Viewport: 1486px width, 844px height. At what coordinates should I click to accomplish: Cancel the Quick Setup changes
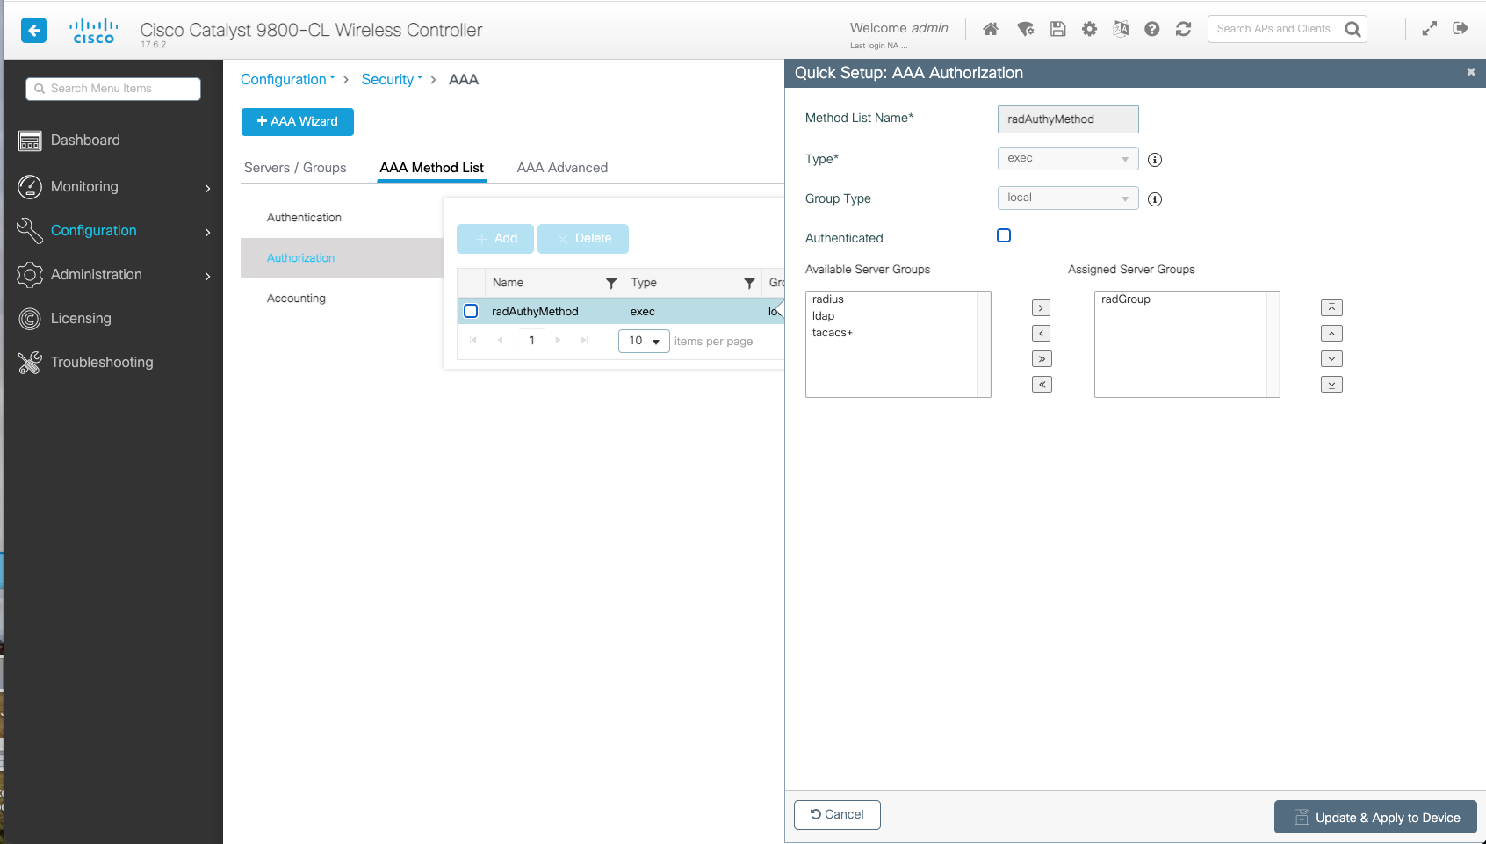[837, 815]
